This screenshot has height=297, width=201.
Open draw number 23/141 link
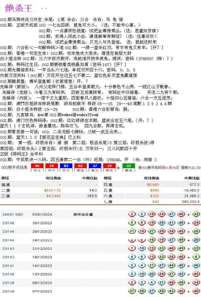8,265
